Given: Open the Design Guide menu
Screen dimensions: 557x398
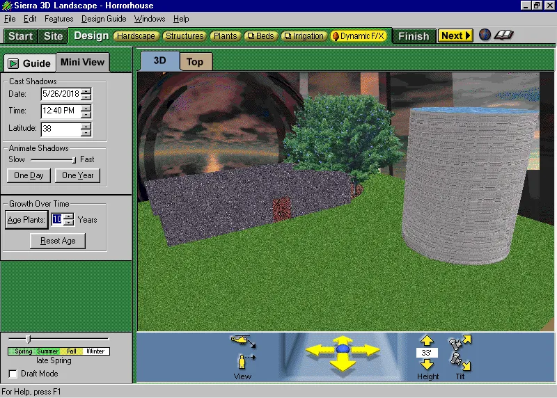Looking at the screenshot, I should coord(104,19).
